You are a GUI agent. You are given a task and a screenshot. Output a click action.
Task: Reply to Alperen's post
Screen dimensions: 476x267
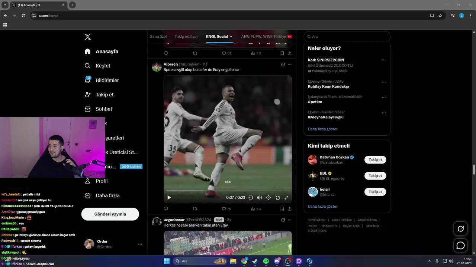pos(166,209)
